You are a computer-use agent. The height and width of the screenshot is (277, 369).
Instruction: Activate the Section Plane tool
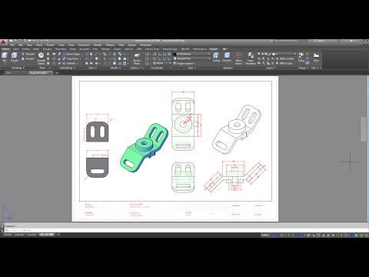tap(137, 58)
